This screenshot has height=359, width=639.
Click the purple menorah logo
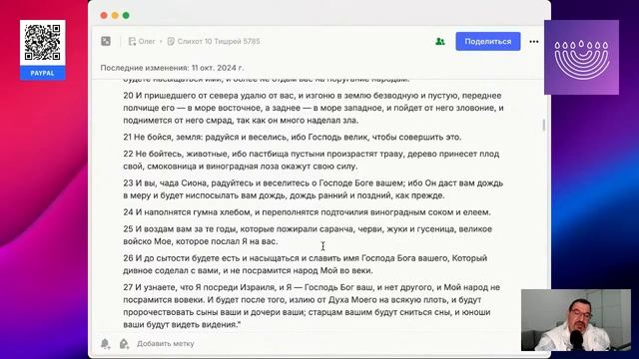coord(581,58)
